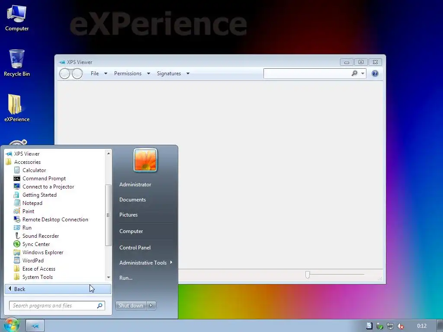Click the taskbar clock
The image size is (443, 332).
tap(421, 326)
